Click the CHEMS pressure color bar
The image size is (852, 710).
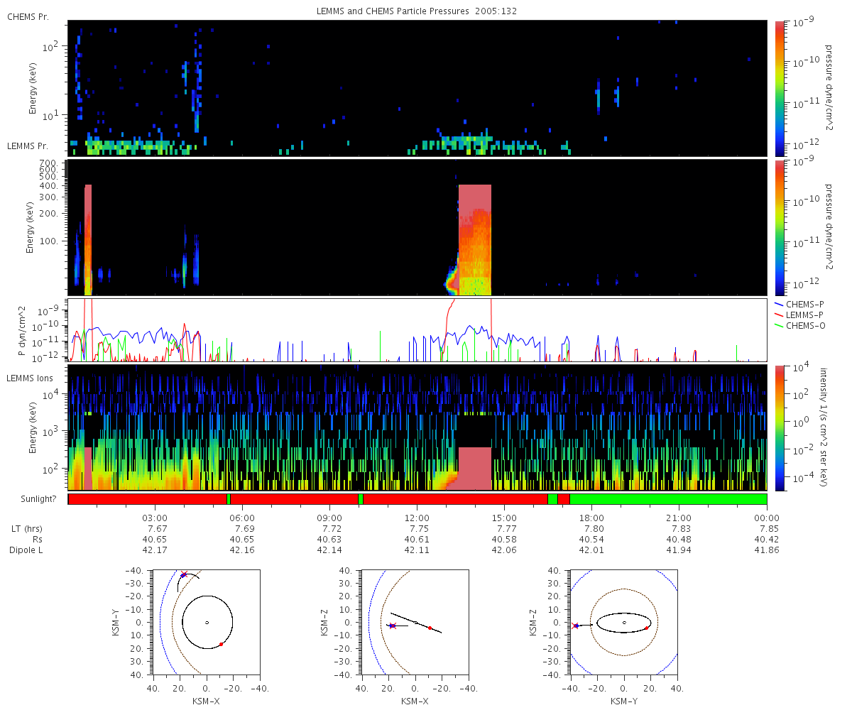tap(780, 88)
